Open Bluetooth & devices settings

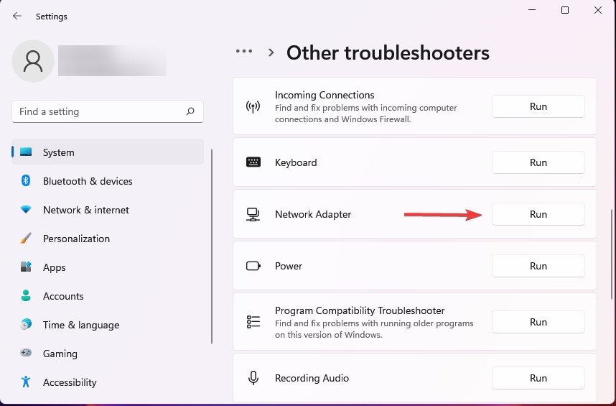coord(108,181)
